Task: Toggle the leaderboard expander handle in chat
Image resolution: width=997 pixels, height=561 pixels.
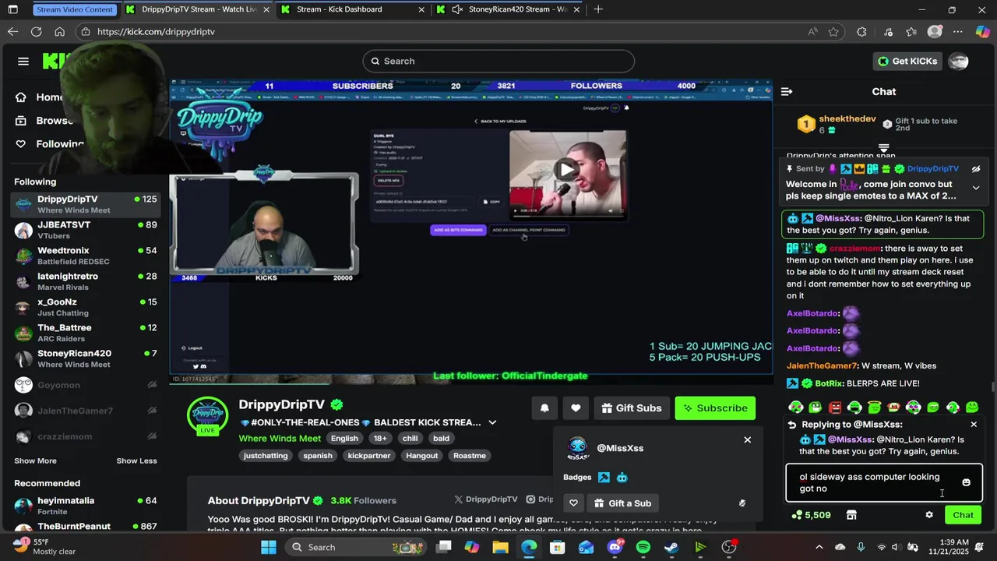Action: coord(883,148)
